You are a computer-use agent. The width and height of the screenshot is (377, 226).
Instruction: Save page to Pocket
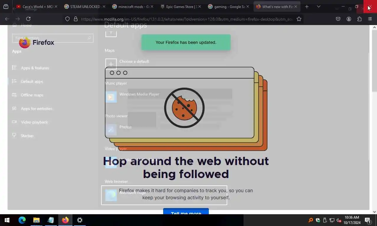[x=338, y=19]
